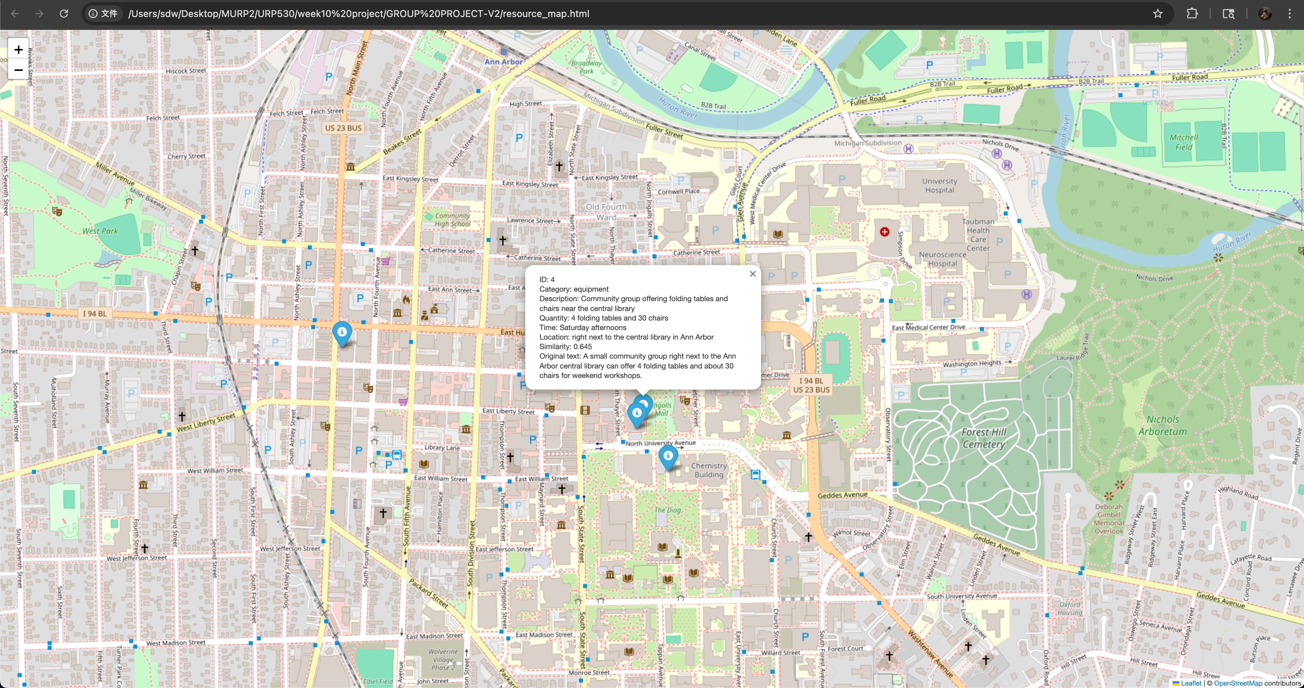Click the I 94 BL route label on the left

coord(95,314)
